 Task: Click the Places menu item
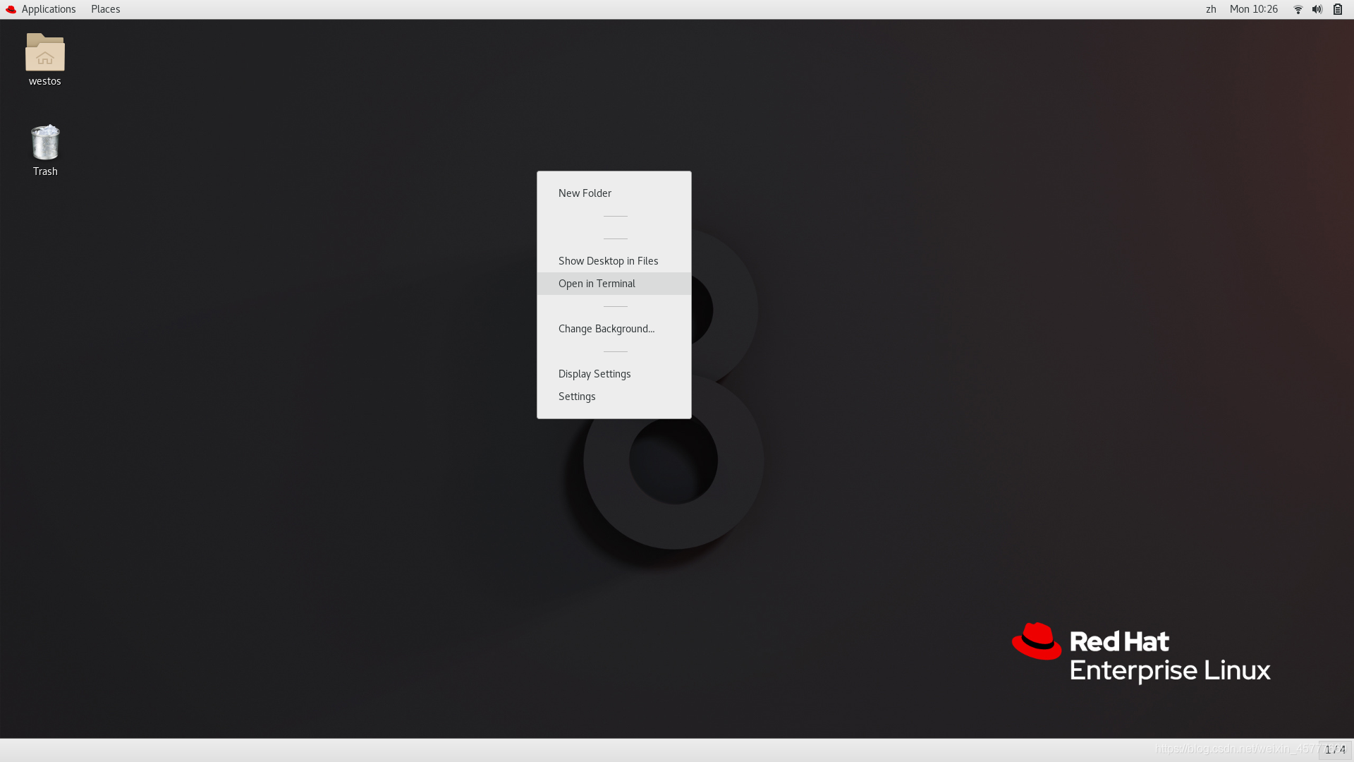click(x=105, y=8)
